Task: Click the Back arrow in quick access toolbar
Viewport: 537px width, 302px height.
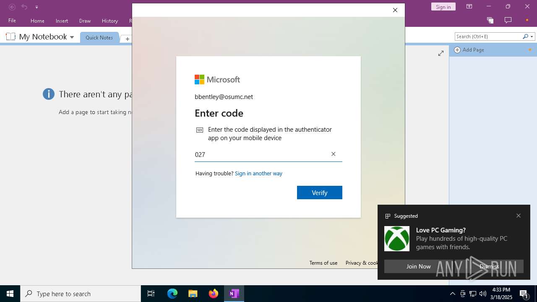Action: pyautogui.click(x=12, y=7)
